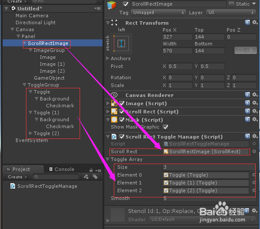Open Scroll Rect Toggle Manage help icon
The height and width of the screenshot is (229, 260).
pyautogui.click(x=247, y=136)
